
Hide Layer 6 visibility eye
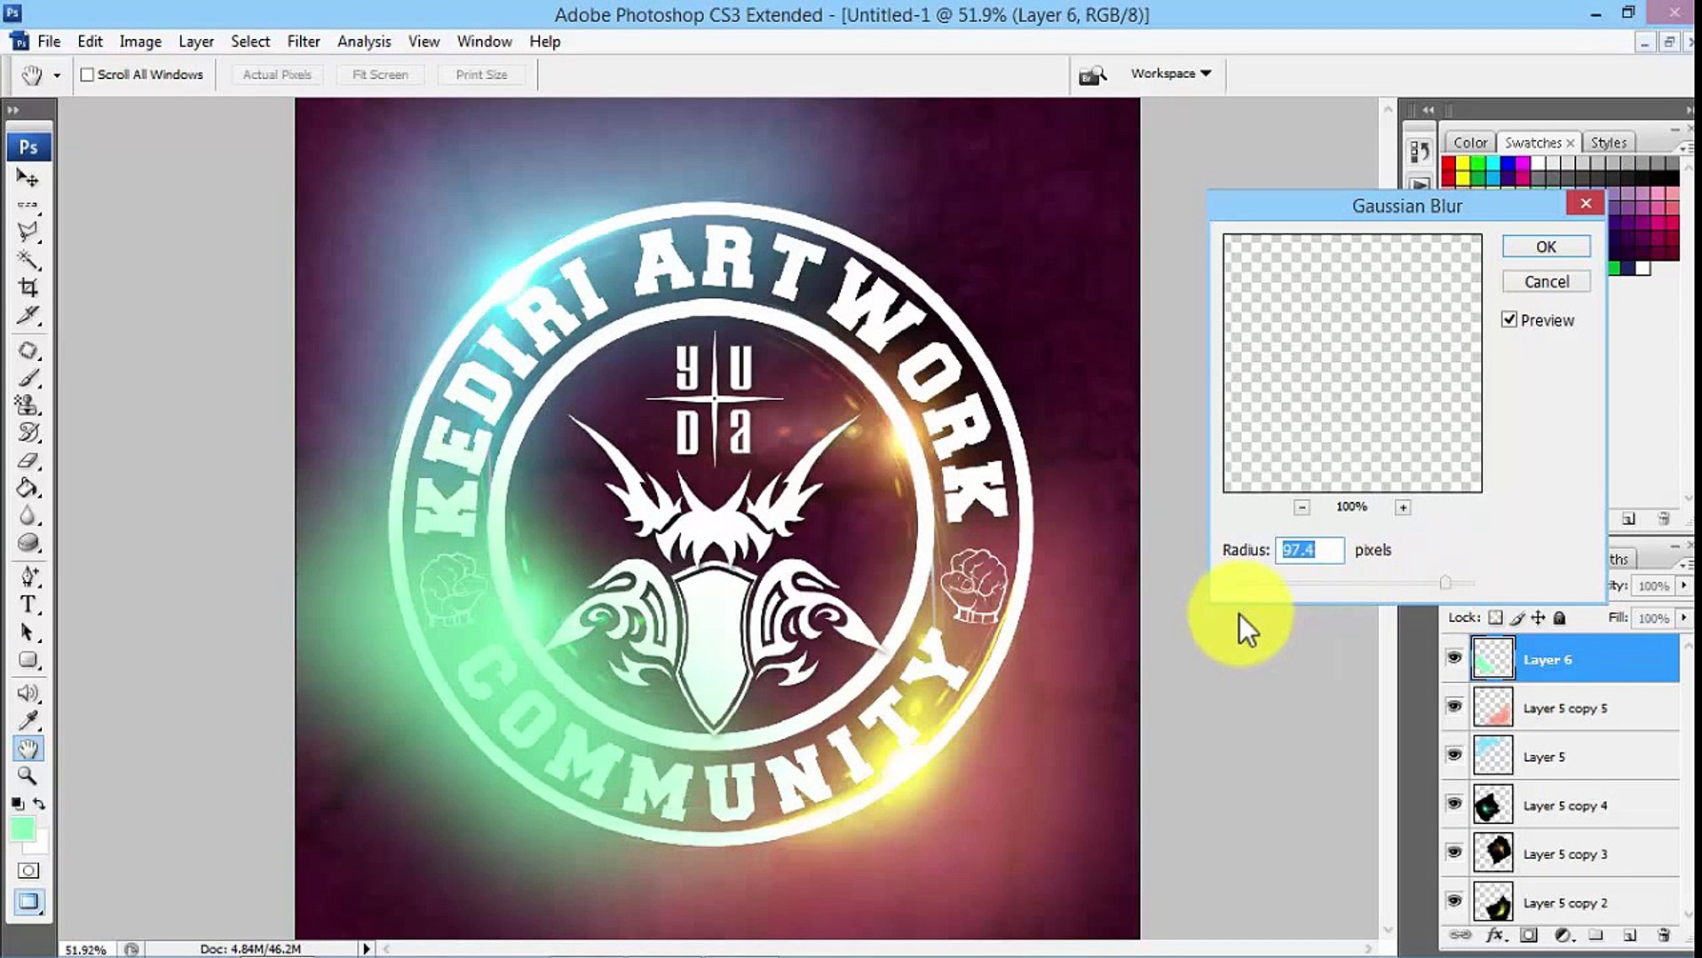(x=1454, y=658)
